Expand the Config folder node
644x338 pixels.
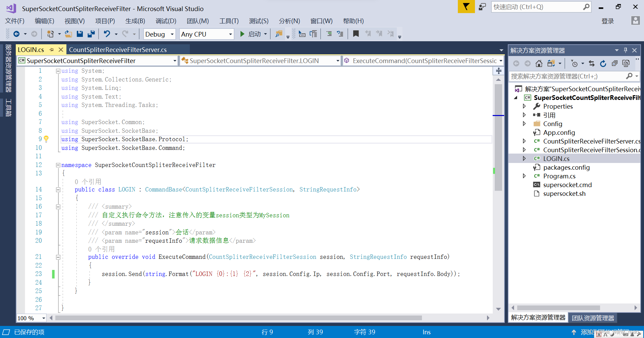(x=524, y=124)
